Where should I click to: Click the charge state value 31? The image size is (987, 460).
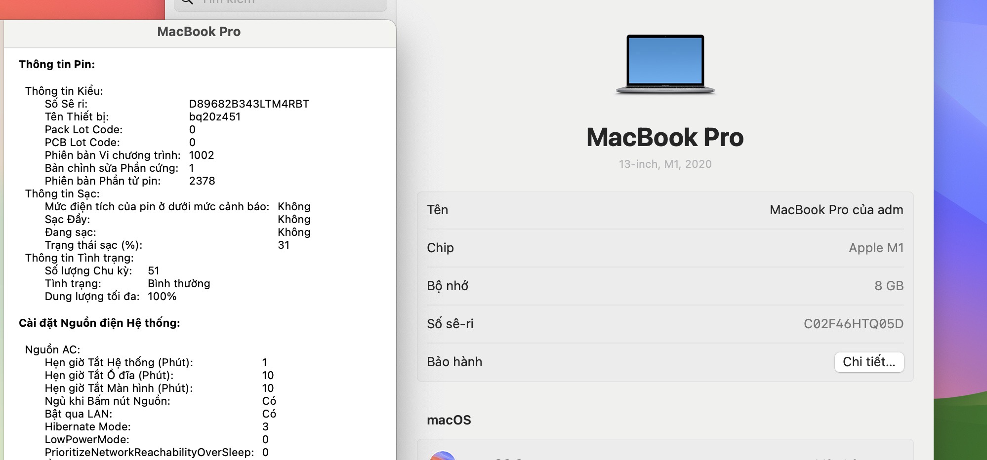point(284,245)
